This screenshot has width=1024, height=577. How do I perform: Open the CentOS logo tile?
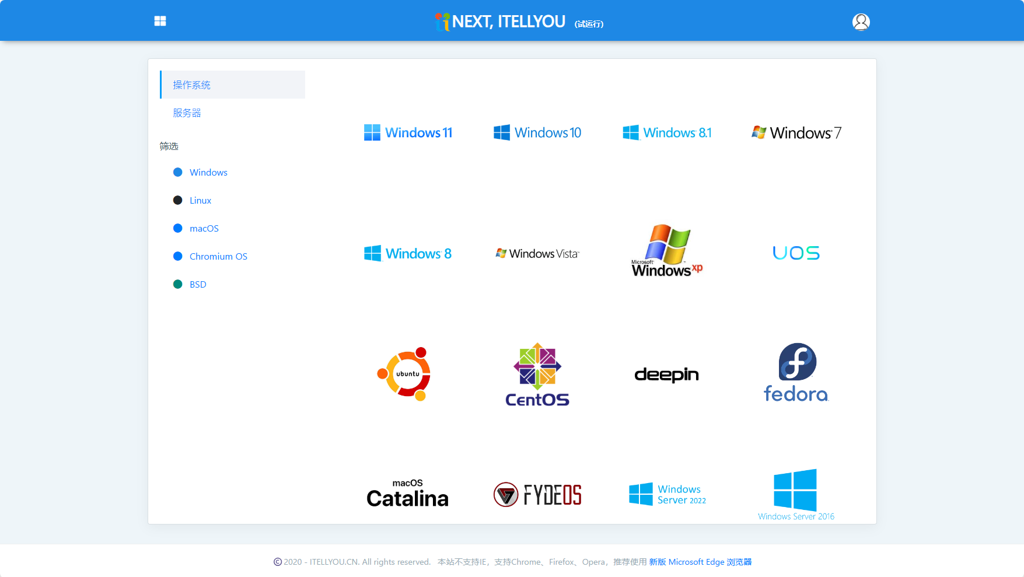pos(537,375)
